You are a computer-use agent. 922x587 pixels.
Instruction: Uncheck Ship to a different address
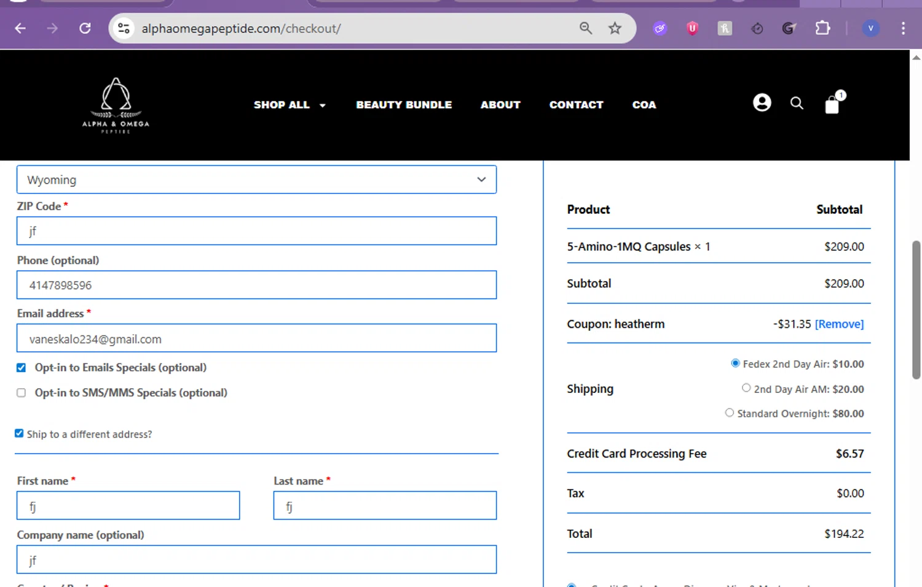(x=19, y=433)
